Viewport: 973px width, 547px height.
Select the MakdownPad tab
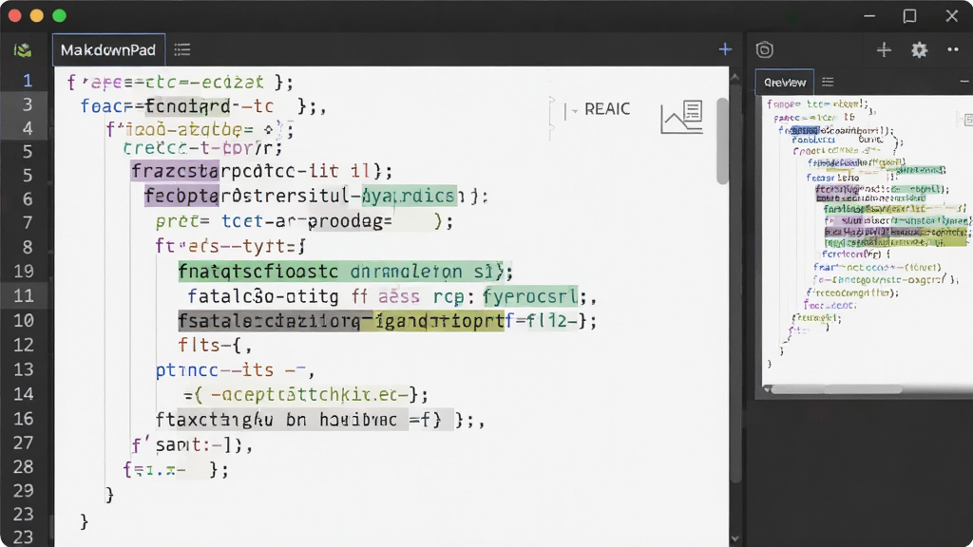pos(108,49)
